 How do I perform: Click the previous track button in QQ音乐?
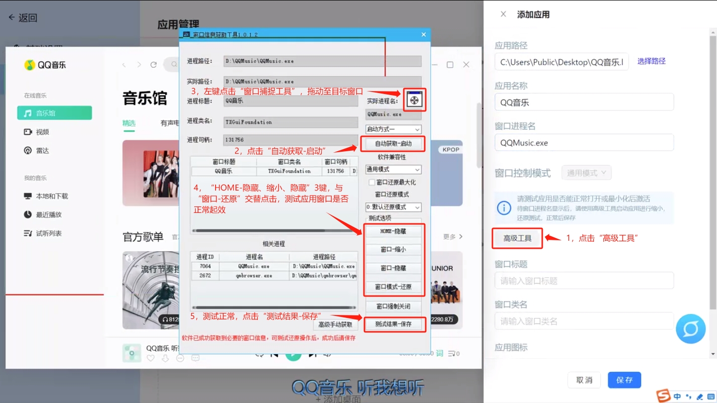[274, 354]
